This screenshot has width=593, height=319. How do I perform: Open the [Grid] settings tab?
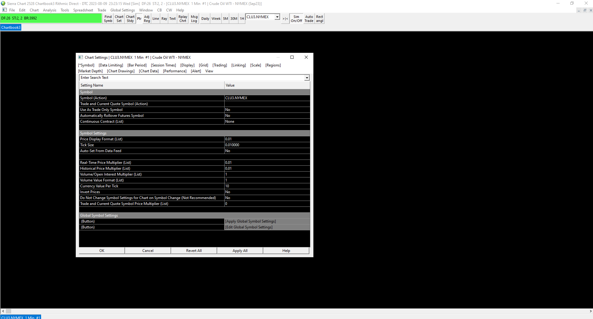coord(204,65)
